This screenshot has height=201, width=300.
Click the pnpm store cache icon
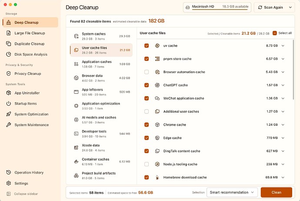[x=157, y=59]
